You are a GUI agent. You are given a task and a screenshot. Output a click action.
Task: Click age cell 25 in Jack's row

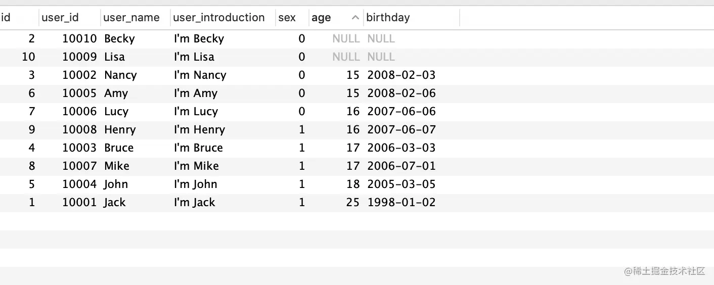pos(353,203)
